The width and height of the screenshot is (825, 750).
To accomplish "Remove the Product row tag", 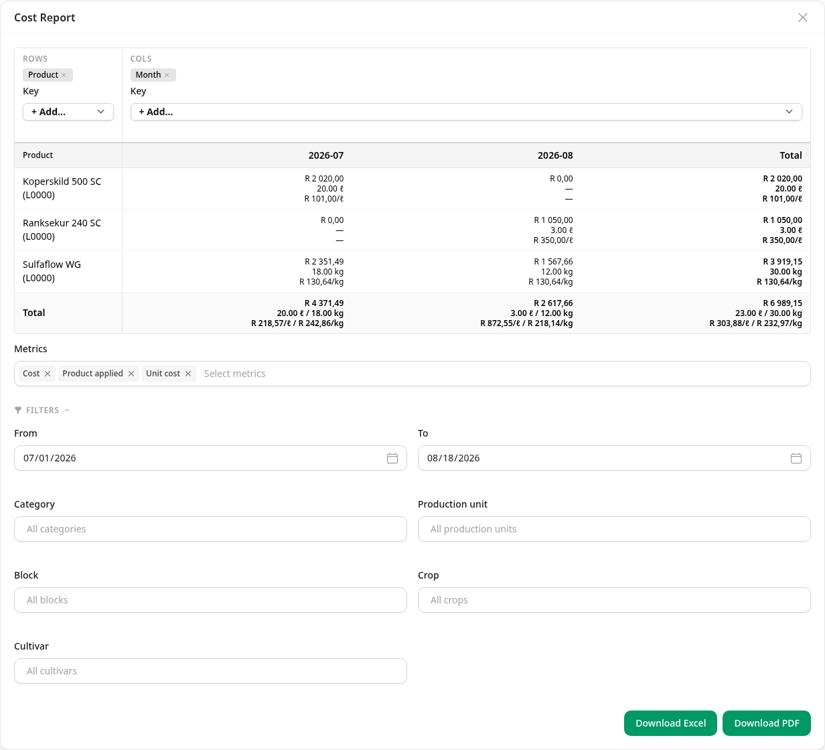I will tap(64, 75).
